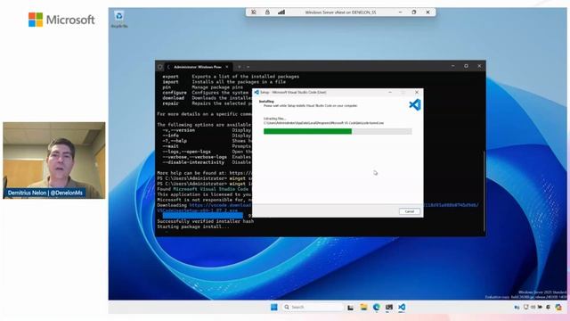Viewport: 570px width, 321px height.
Task: Launch File Explorer from the taskbar
Action: tap(363, 307)
